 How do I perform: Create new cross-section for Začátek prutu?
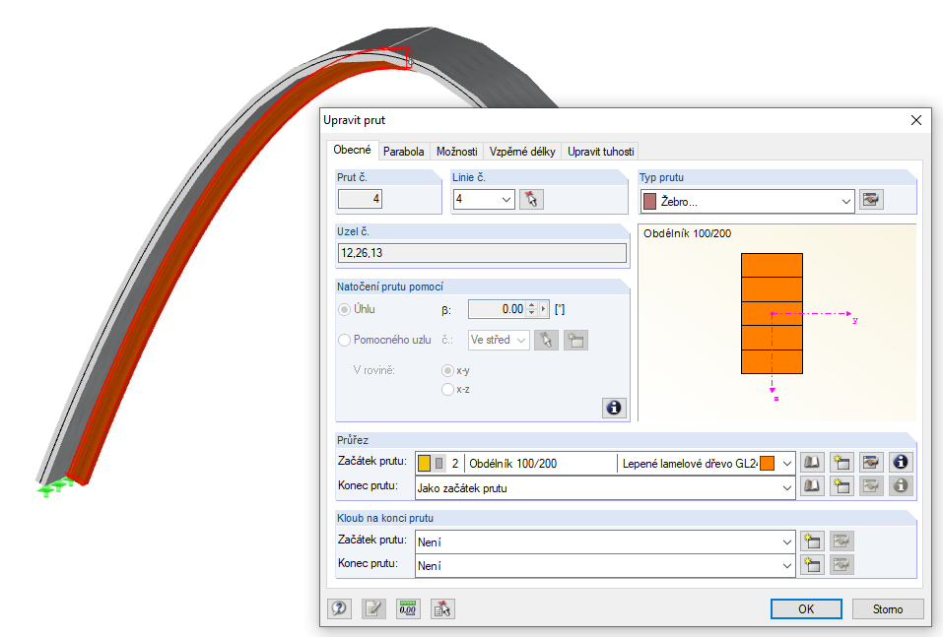pos(842,462)
